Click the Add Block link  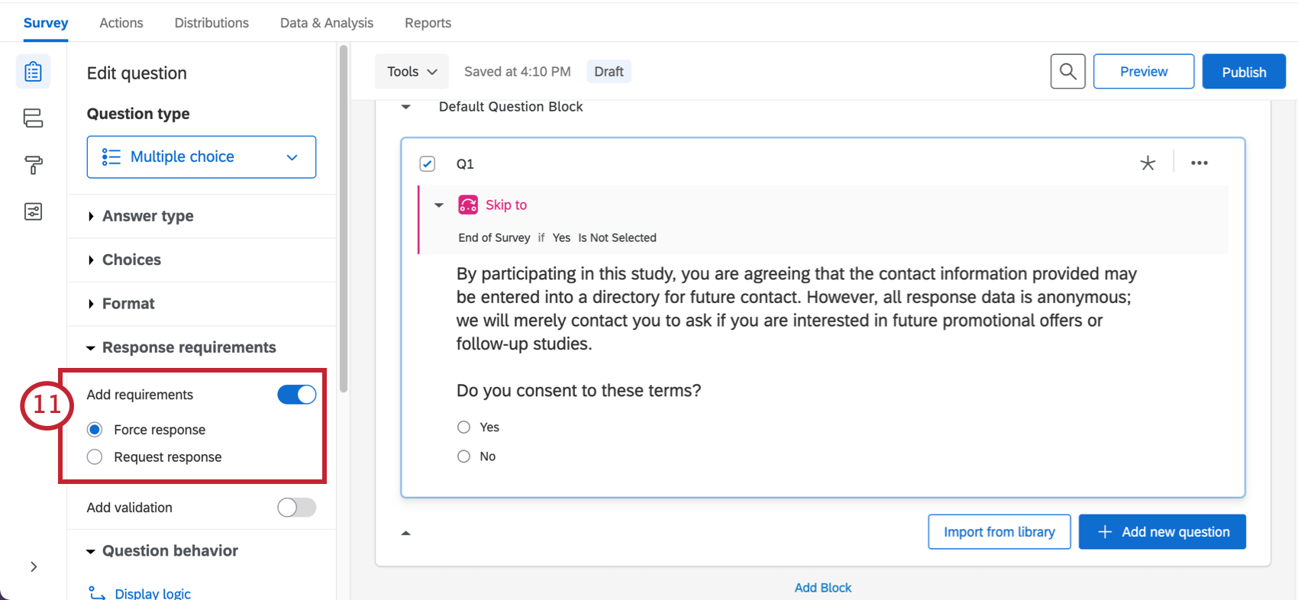tap(822, 588)
